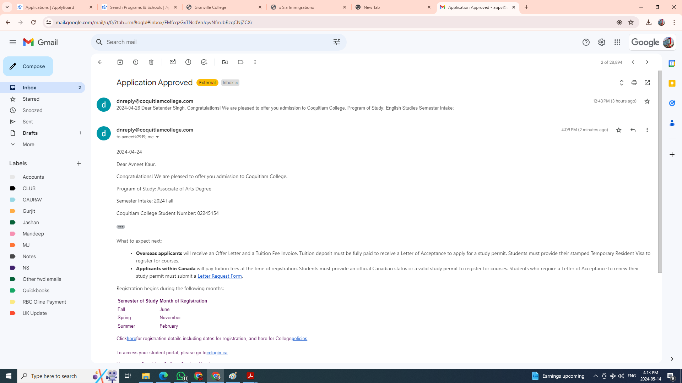
Task: Reply to Avneet Kaur message
Action: pos(633,130)
